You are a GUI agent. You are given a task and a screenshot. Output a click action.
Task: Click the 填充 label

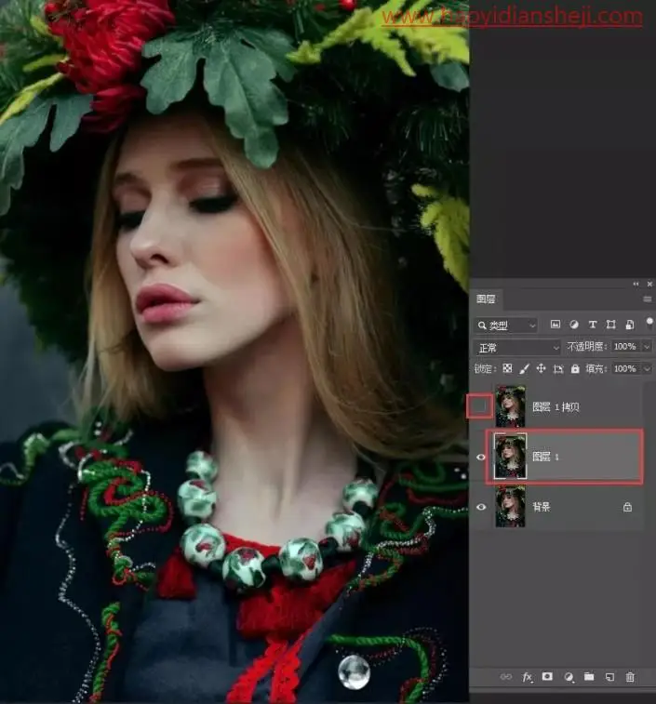click(596, 368)
